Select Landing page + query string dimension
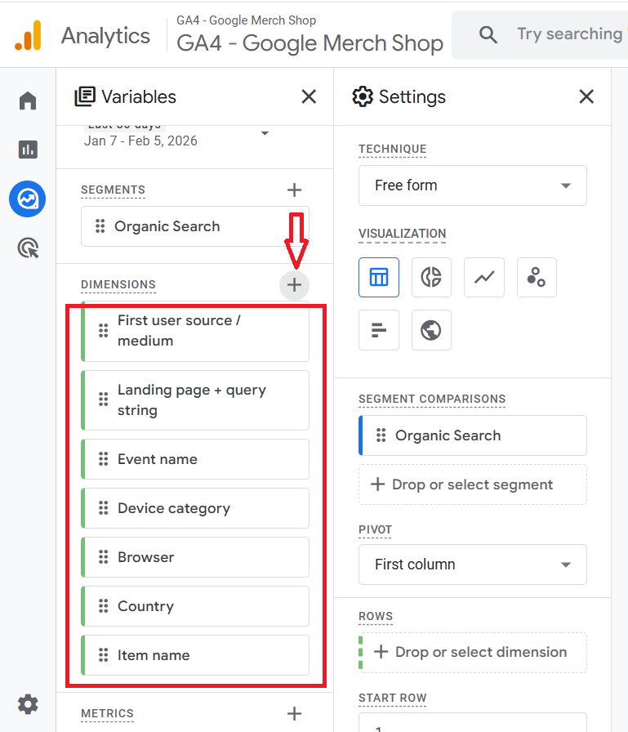The image size is (628, 732). coord(195,400)
